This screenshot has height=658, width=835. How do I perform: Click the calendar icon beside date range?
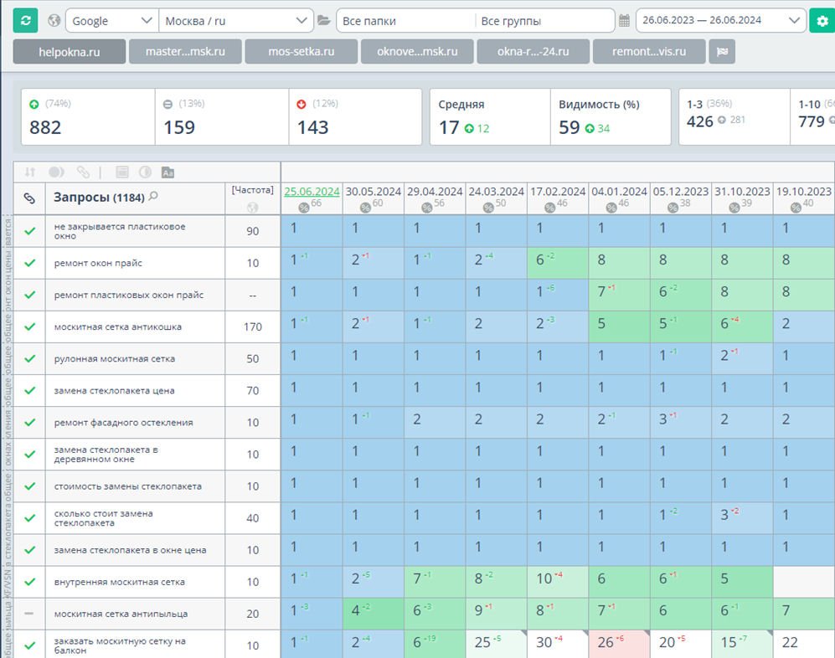click(x=624, y=21)
